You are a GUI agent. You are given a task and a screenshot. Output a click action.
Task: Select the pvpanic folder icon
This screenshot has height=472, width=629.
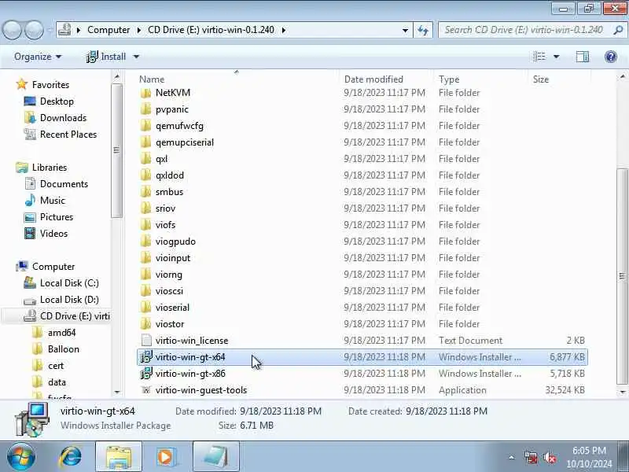(x=146, y=109)
